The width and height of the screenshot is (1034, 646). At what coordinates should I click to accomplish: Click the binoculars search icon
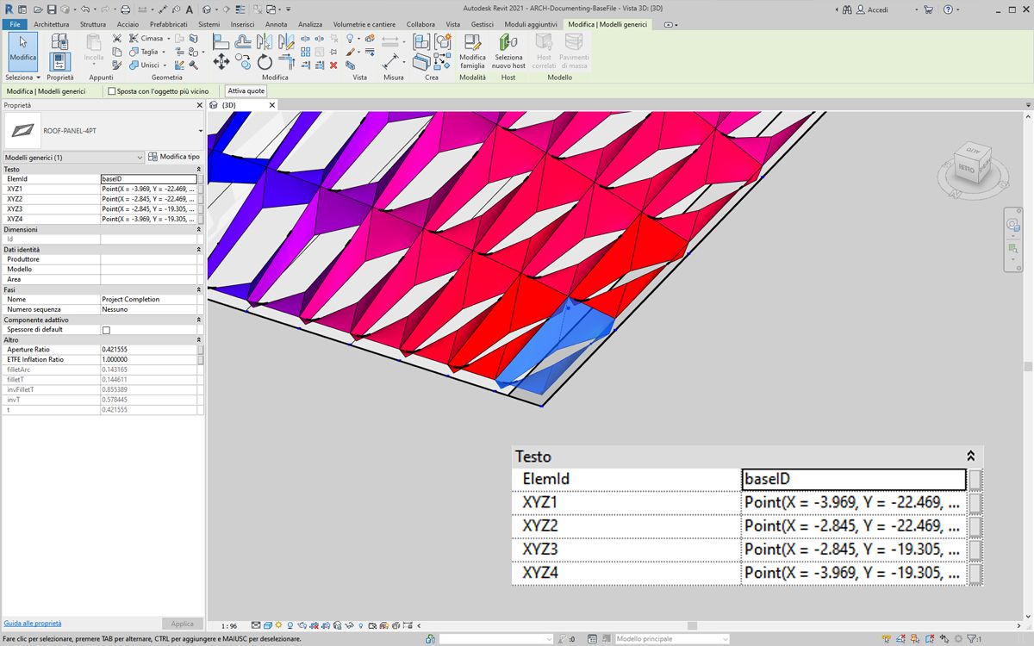(x=848, y=9)
